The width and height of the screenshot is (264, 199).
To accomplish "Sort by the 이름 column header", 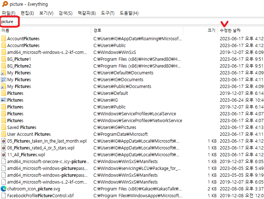I will (46, 31).
